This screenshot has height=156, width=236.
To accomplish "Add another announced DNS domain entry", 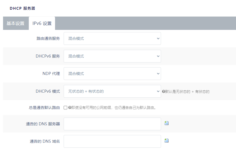I will 167,141.
